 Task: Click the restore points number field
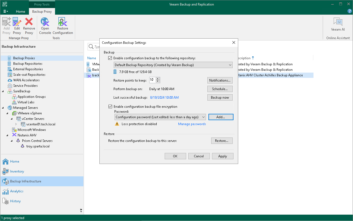click(153, 80)
